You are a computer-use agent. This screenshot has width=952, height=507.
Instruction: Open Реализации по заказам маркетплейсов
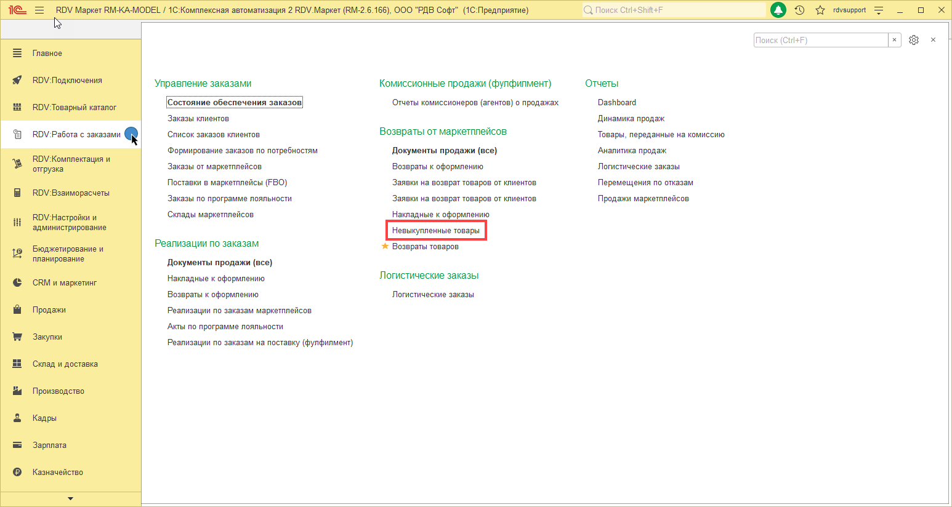(240, 311)
